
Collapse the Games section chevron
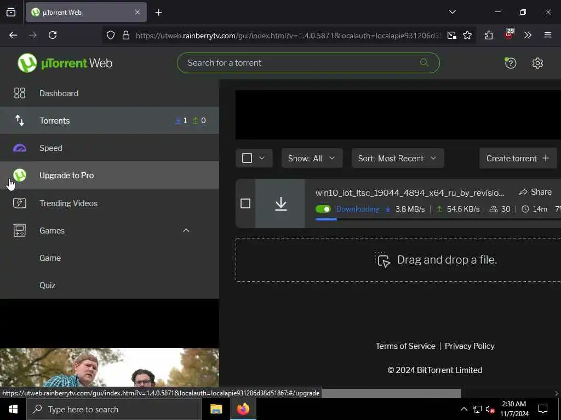[x=186, y=230]
